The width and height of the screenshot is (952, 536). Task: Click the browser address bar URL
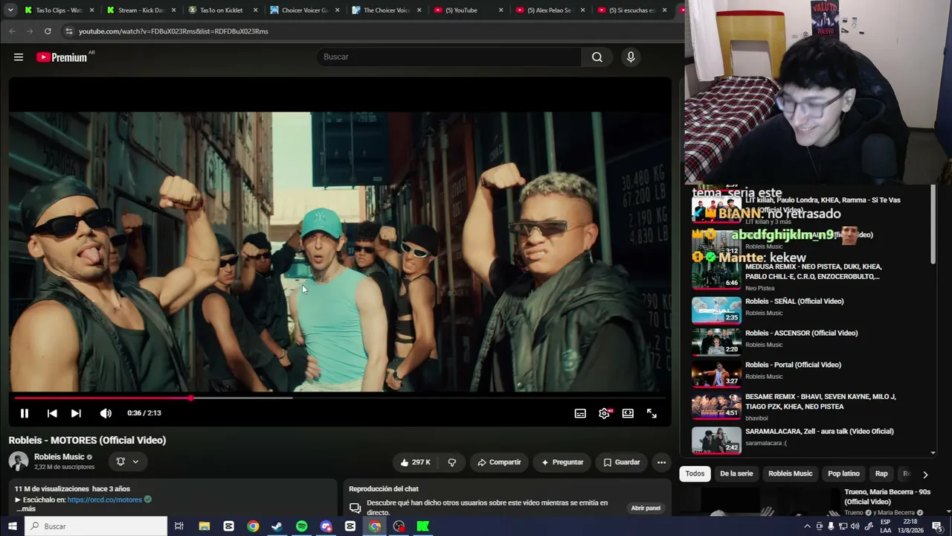pyautogui.click(x=173, y=31)
